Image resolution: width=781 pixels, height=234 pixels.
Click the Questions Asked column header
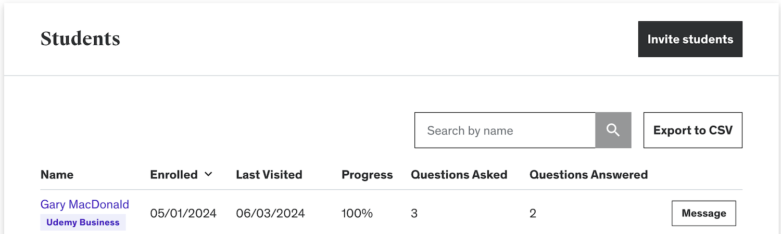459,175
